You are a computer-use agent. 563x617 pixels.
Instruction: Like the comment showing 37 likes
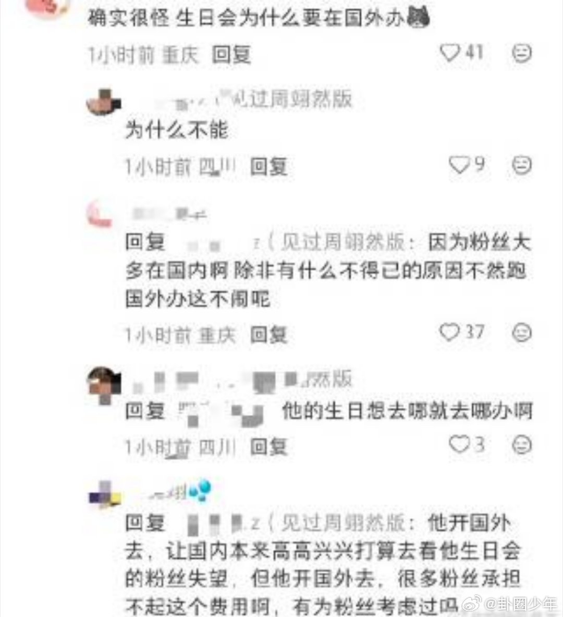point(449,332)
